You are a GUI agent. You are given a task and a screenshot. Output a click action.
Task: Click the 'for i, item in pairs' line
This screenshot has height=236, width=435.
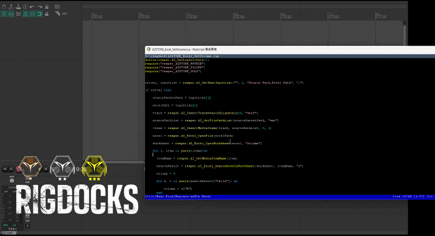click(x=180, y=151)
